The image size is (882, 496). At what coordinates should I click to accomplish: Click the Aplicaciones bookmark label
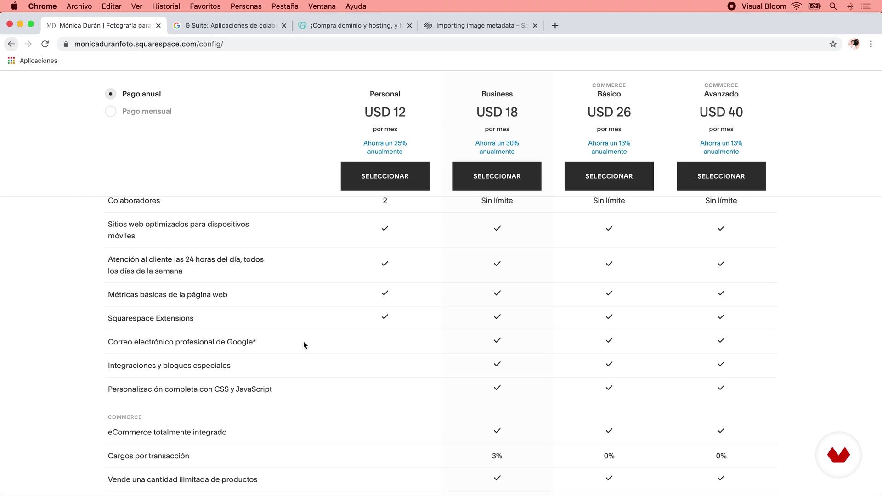(x=39, y=61)
